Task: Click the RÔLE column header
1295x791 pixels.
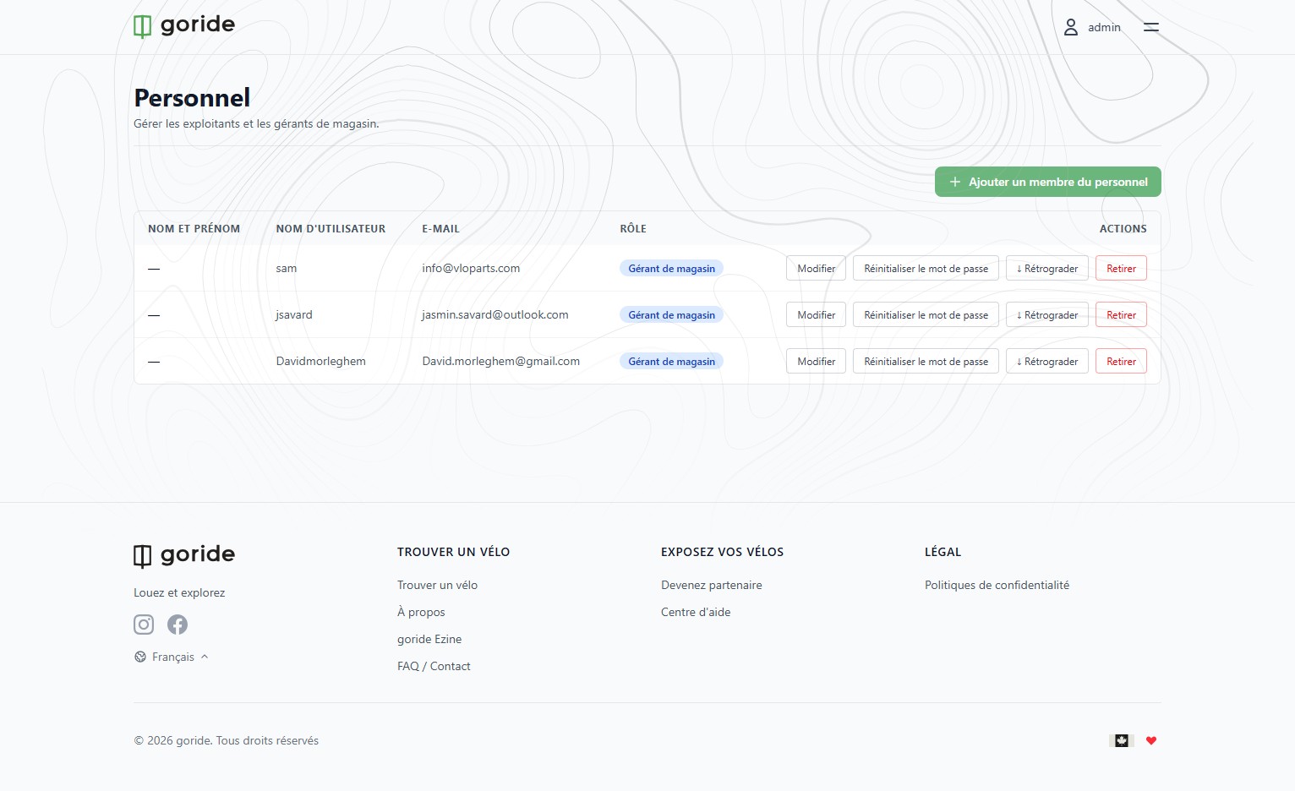Action: pos(633,229)
